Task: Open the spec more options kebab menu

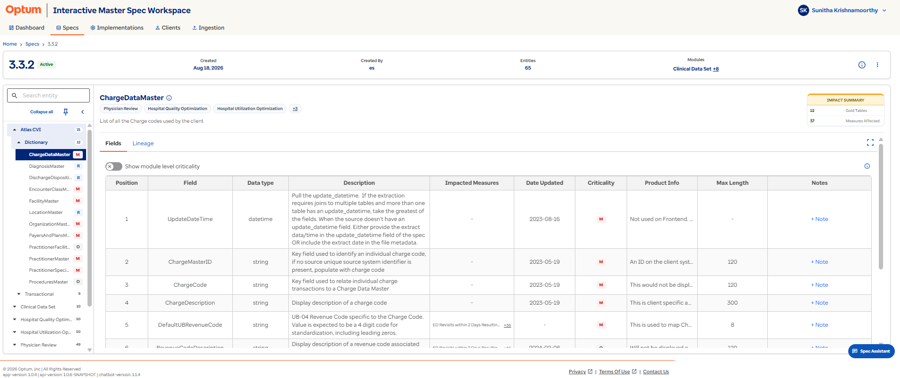Action: tap(877, 65)
